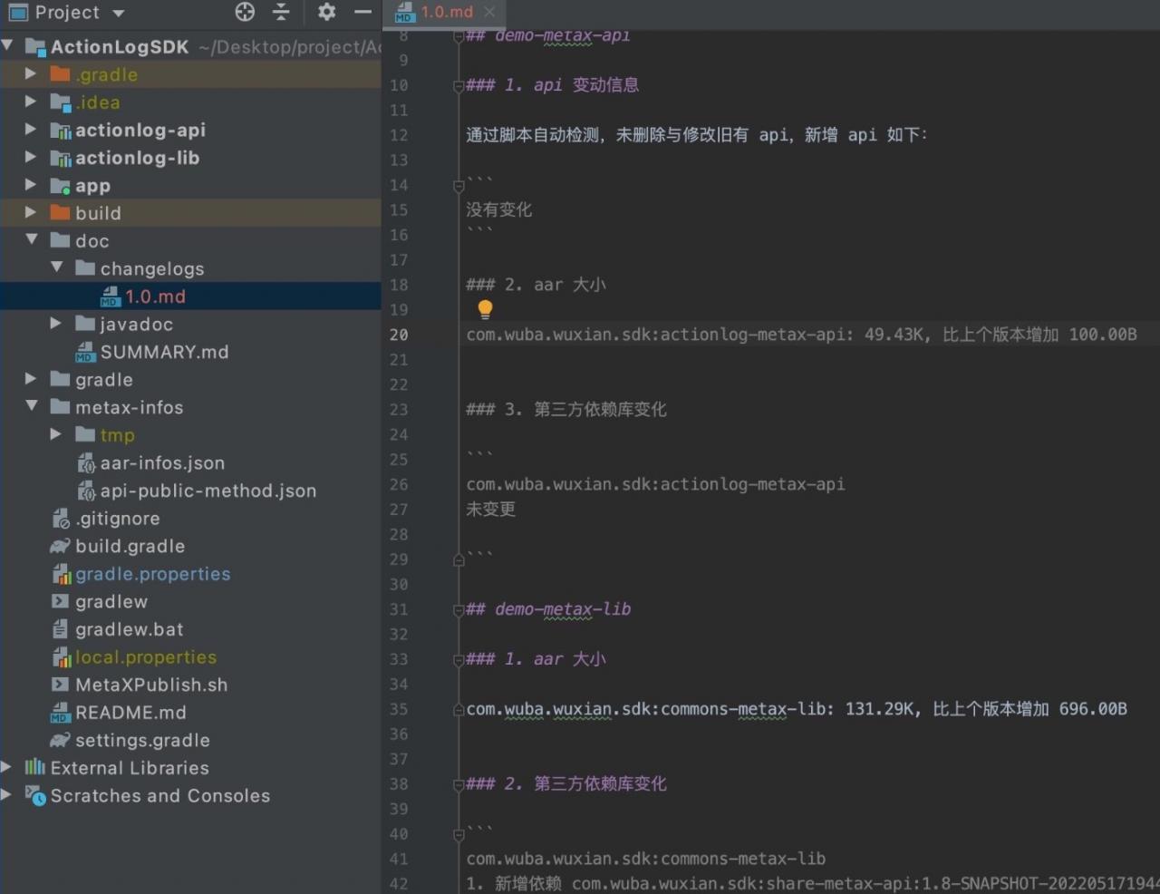Open Project panel gear settings
This screenshot has height=894, width=1160.
(x=326, y=12)
